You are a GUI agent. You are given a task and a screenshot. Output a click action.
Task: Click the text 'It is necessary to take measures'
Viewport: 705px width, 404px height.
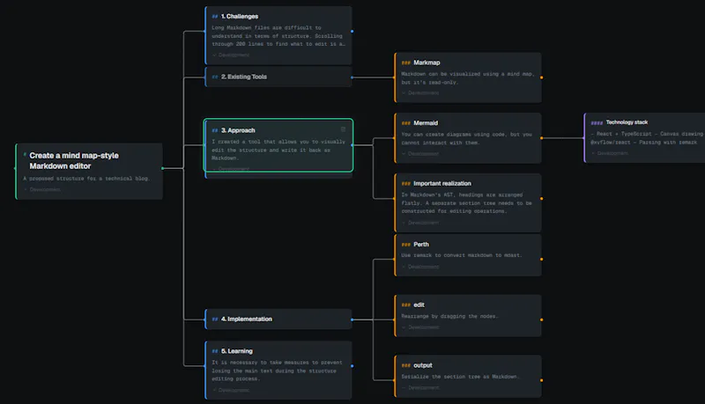click(x=277, y=371)
